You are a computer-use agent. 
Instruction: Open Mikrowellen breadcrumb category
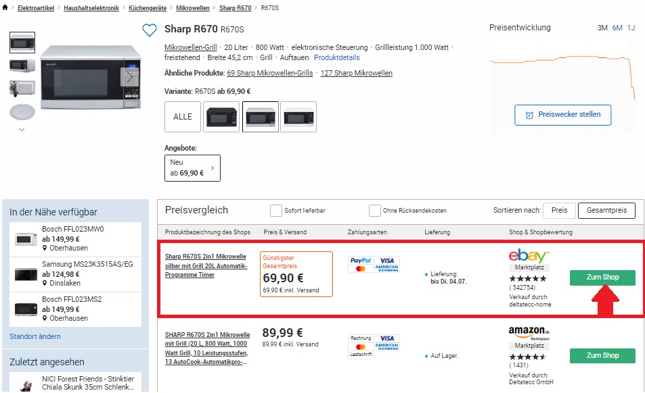pyautogui.click(x=193, y=7)
